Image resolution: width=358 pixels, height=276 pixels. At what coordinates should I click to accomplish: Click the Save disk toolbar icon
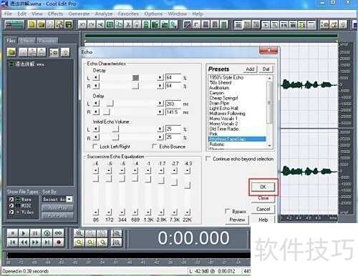pyautogui.click(x=69, y=24)
